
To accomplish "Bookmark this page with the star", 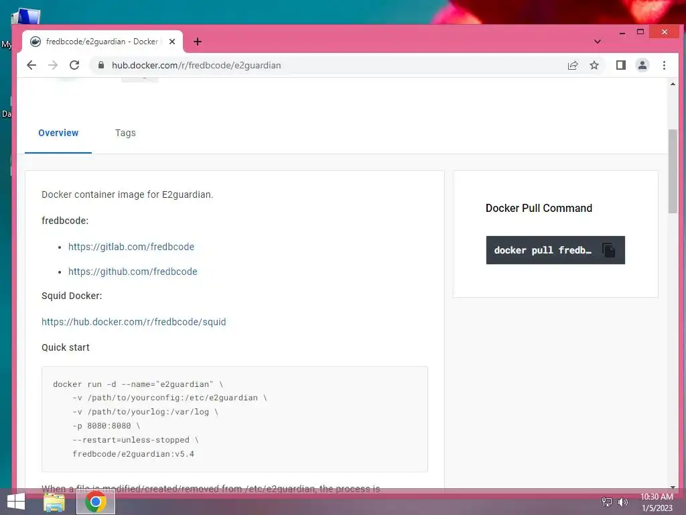I will coord(594,65).
